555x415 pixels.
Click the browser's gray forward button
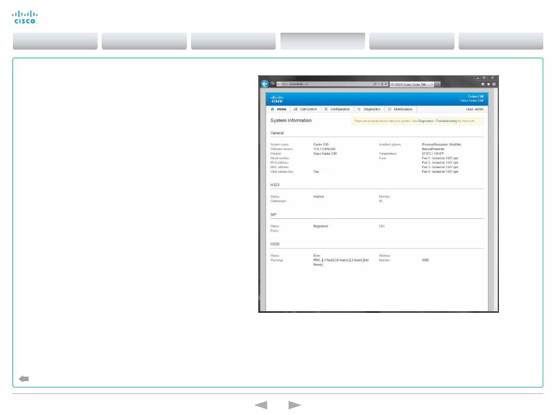point(273,84)
